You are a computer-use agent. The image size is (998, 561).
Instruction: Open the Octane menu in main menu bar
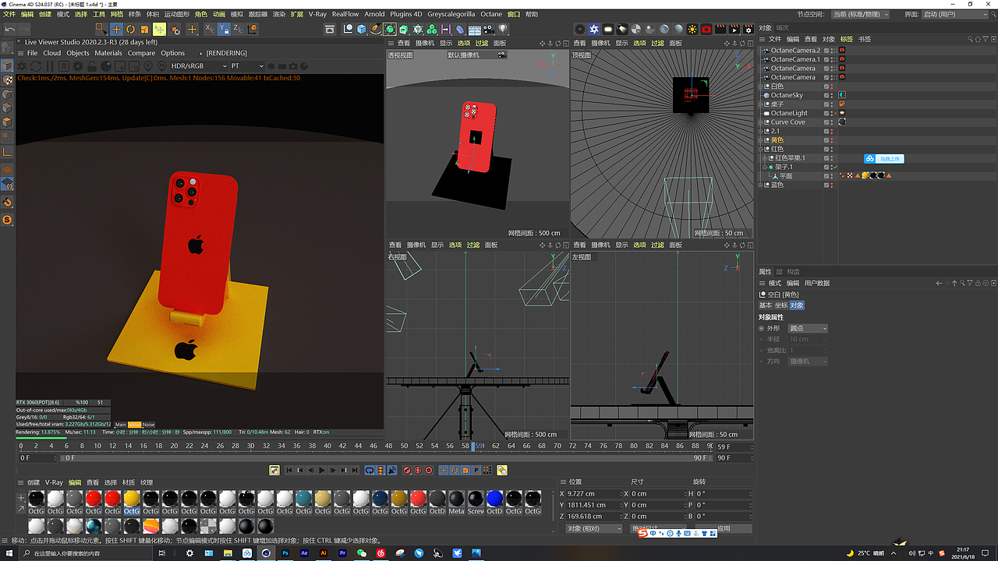[x=491, y=14]
